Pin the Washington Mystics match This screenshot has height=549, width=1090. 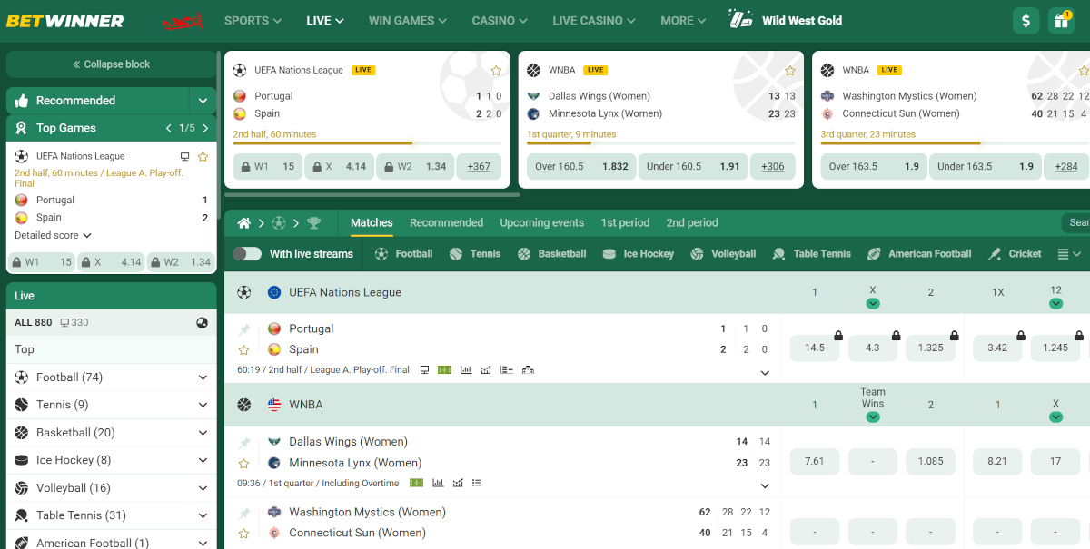(x=243, y=513)
